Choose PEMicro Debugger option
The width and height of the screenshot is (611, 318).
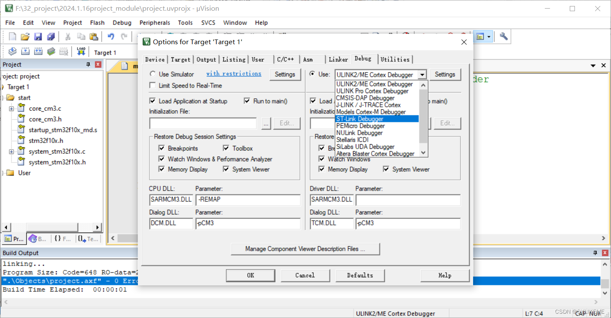376,126
